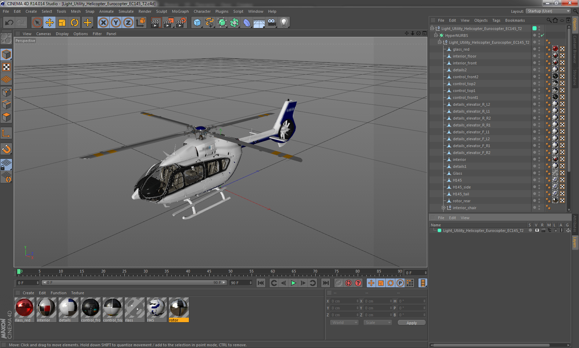Activate the Scale tool

[62, 23]
